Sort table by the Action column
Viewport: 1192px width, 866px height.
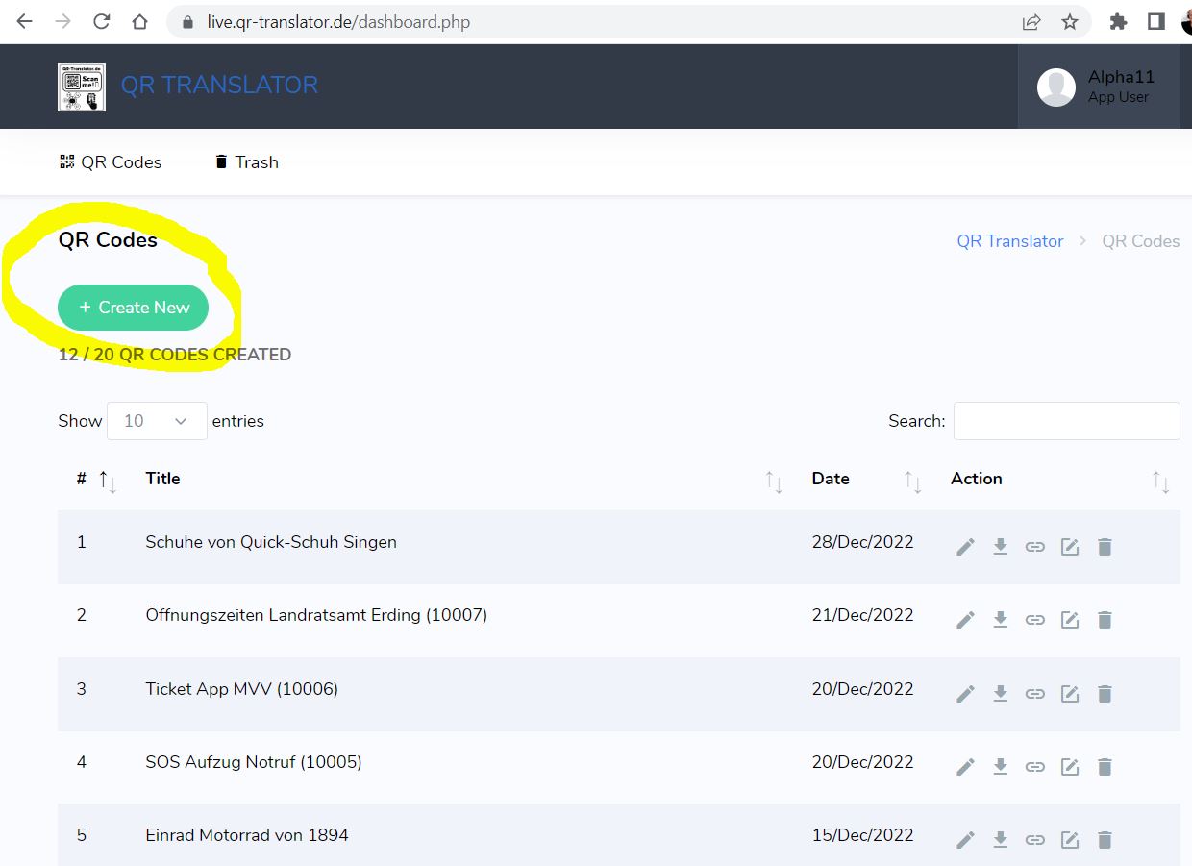click(1160, 482)
